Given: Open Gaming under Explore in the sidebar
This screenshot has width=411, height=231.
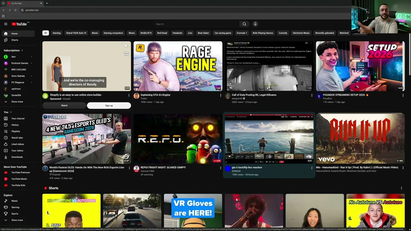Looking at the screenshot, I should click(18, 207).
